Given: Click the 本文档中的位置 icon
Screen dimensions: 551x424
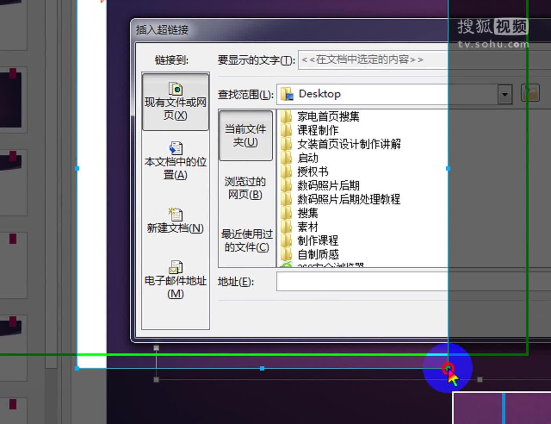Looking at the screenshot, I should pos(175,148).
